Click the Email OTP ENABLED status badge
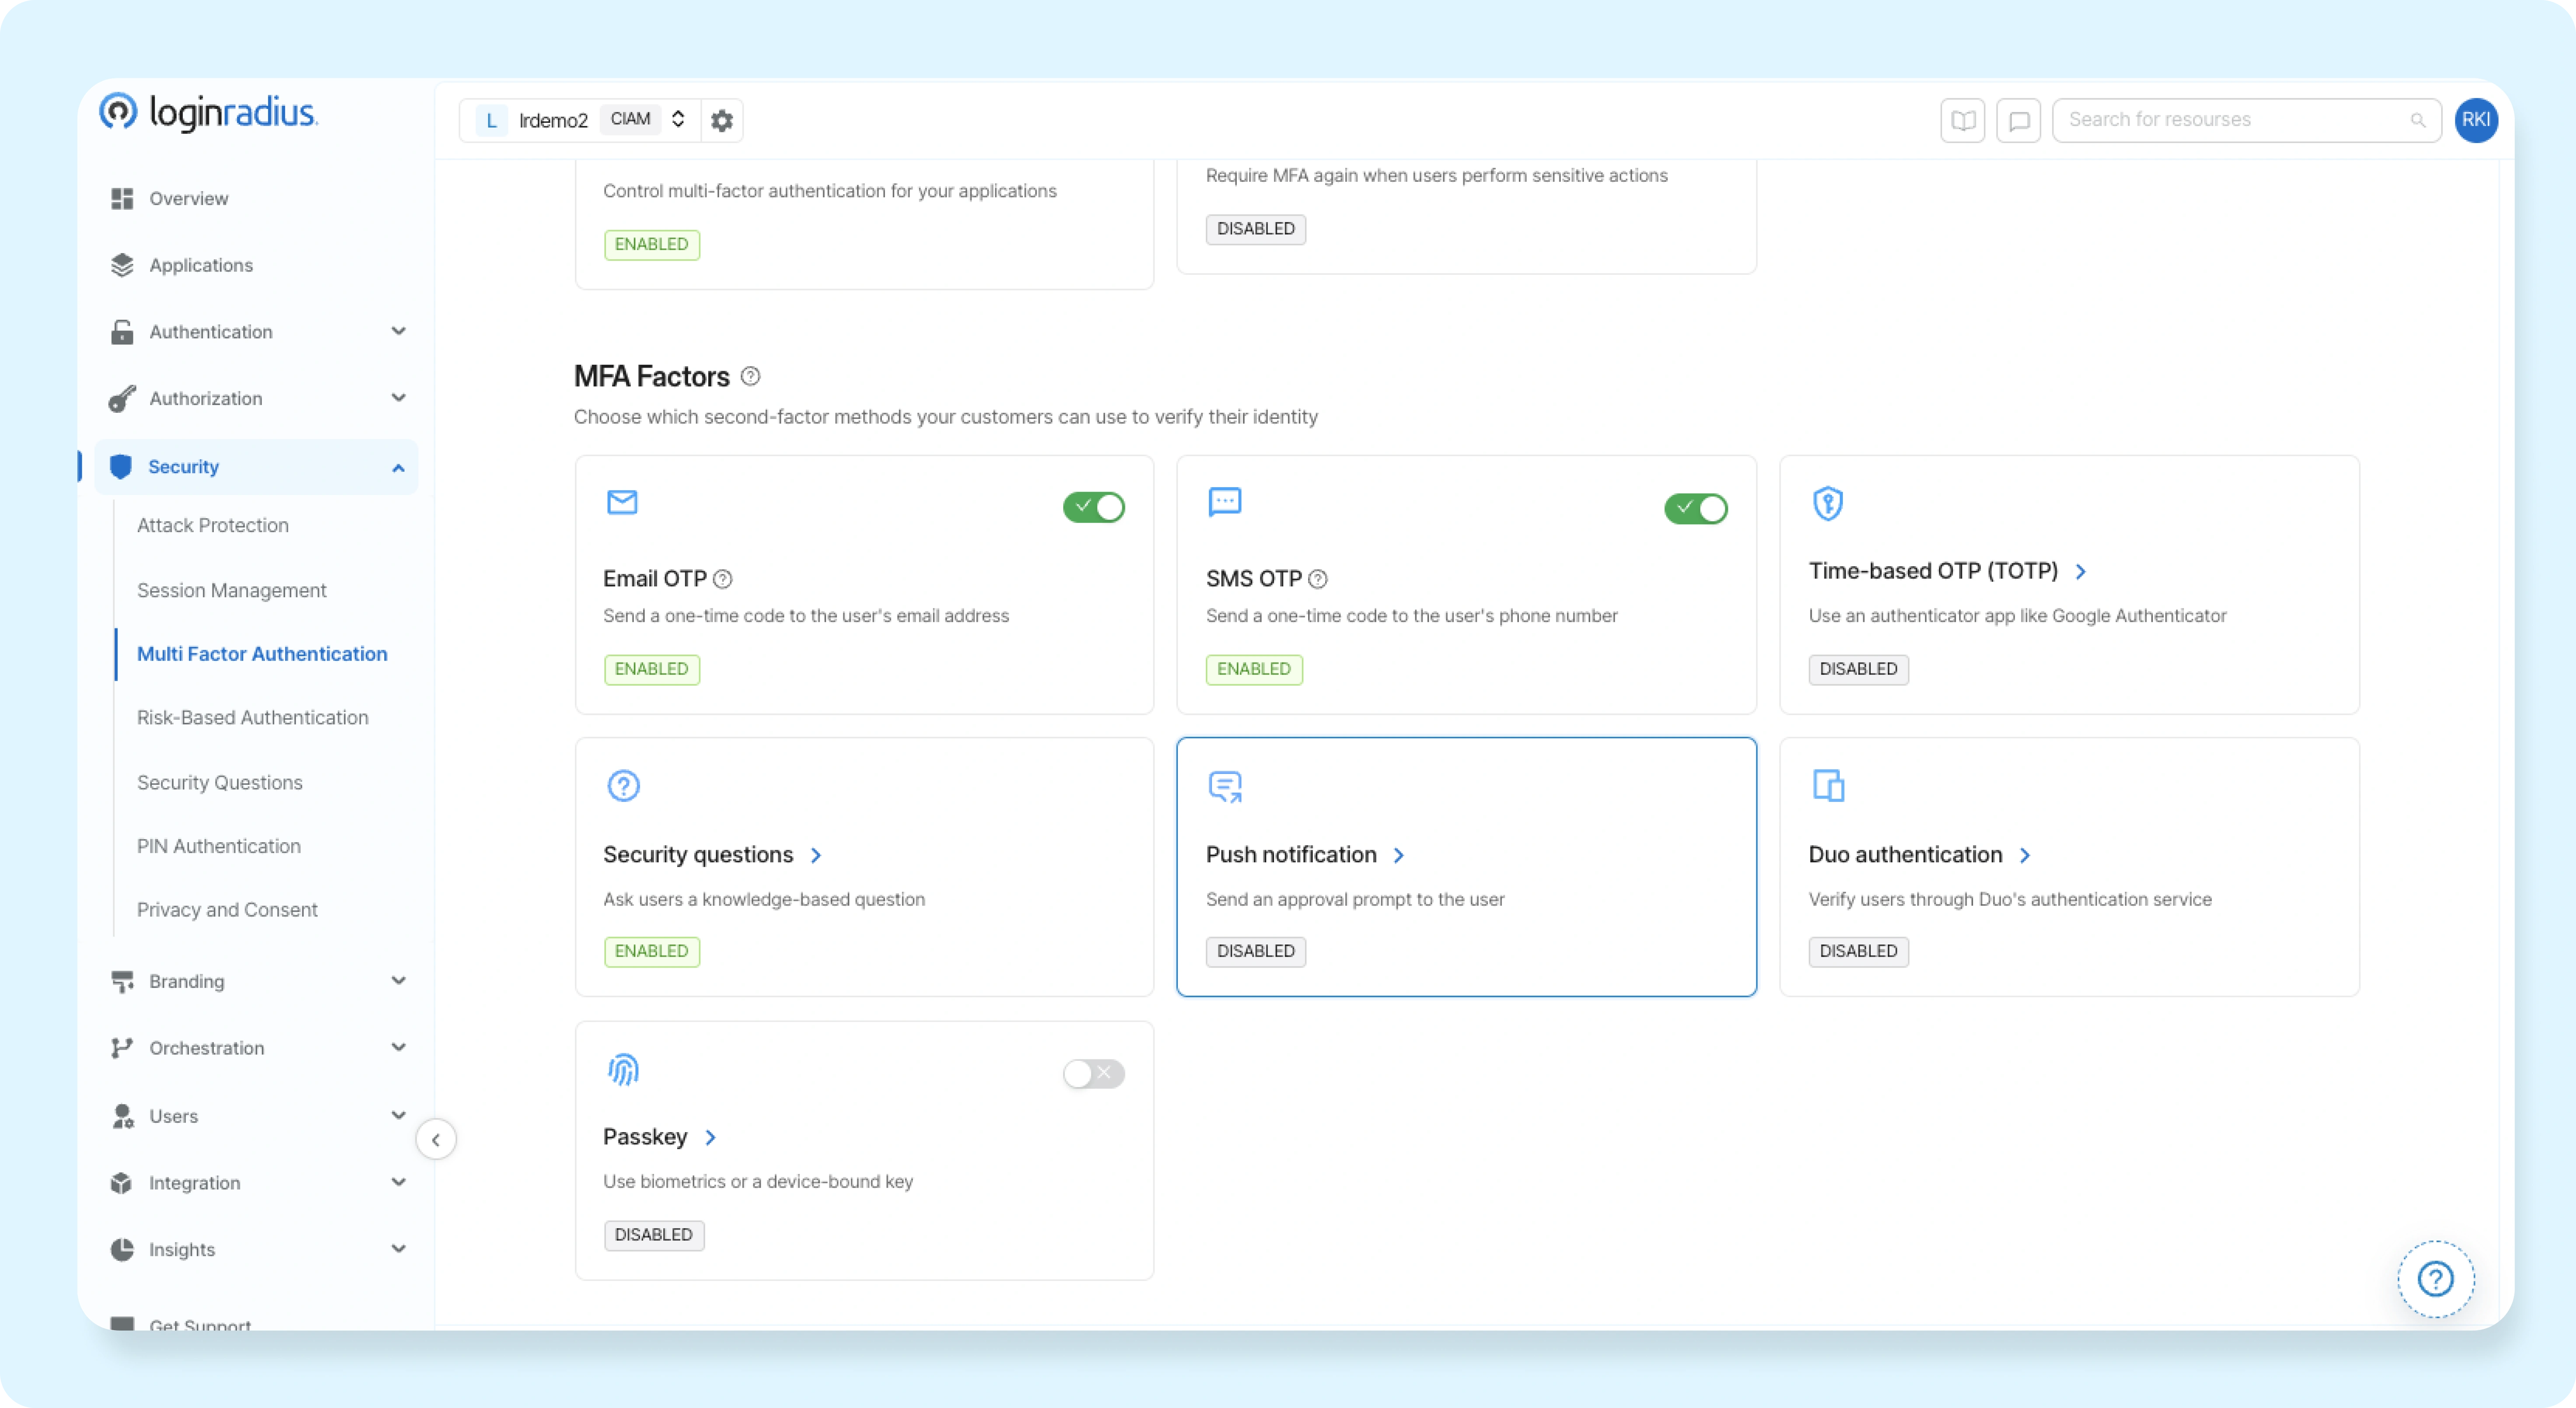The width and height of the screenshot is (2576, 1408). [652, 669]
